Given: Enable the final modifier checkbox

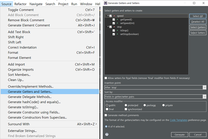Looking at the screenshot, I should 107,109.
